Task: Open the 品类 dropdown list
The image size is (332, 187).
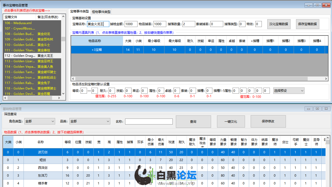Action: click(x=90, y=121)
